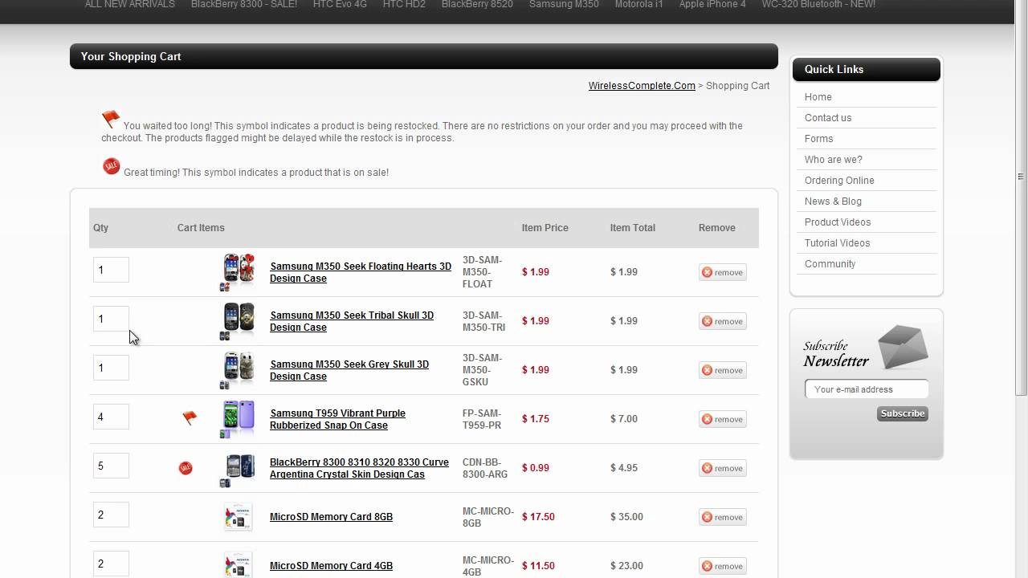Image resolution: width=1028 pixels, height=578 pixels.
Task: Open Samsung M350 menu item
Action: [x=564, y=5]
